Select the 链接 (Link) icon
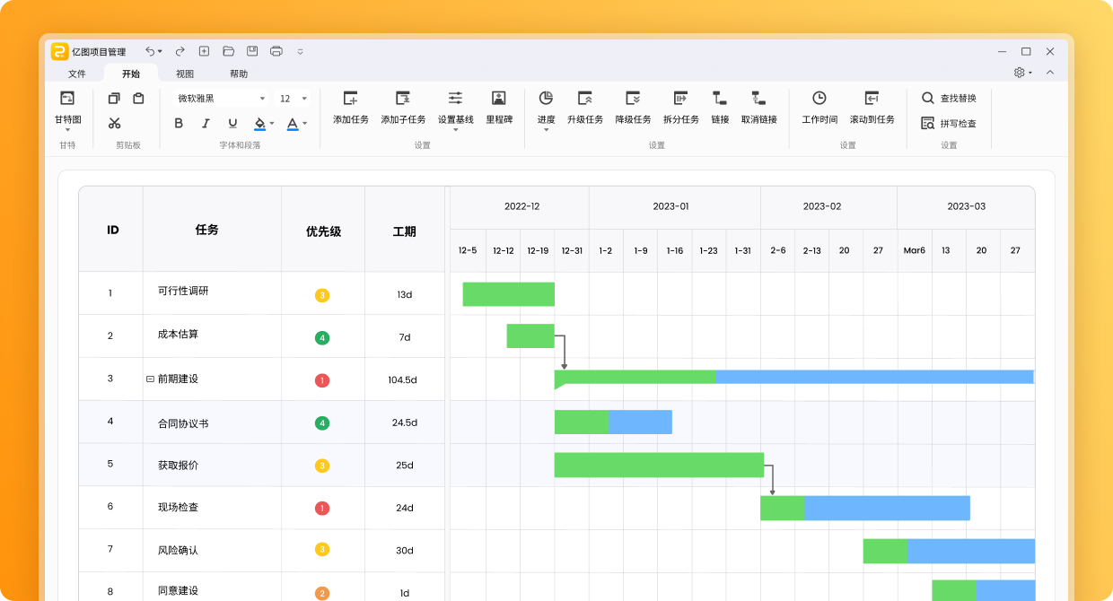 coord(720,101)
